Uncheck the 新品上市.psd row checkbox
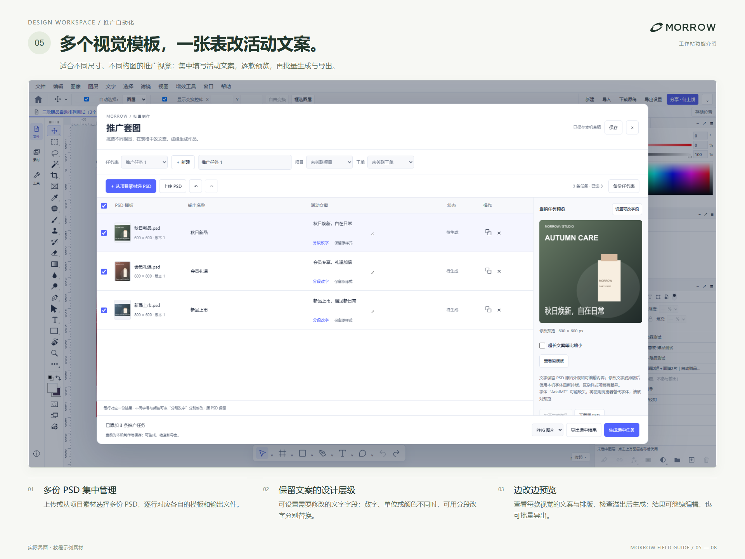The width and height of the screenshot is (745, 559). [x=104, y=311]
